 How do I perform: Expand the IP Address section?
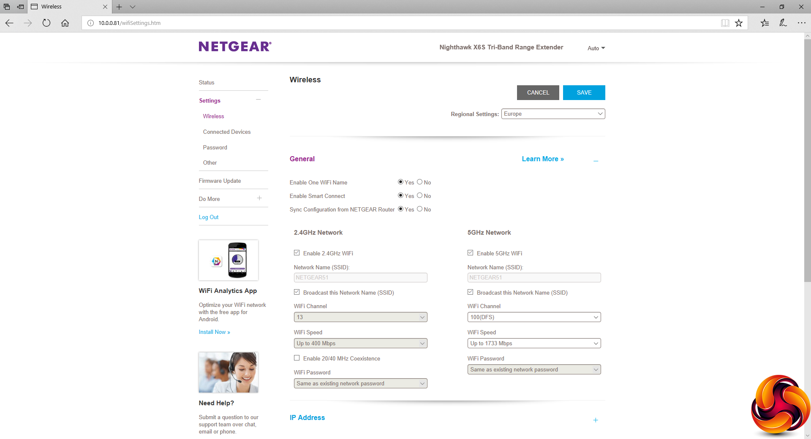coord(596,420)
